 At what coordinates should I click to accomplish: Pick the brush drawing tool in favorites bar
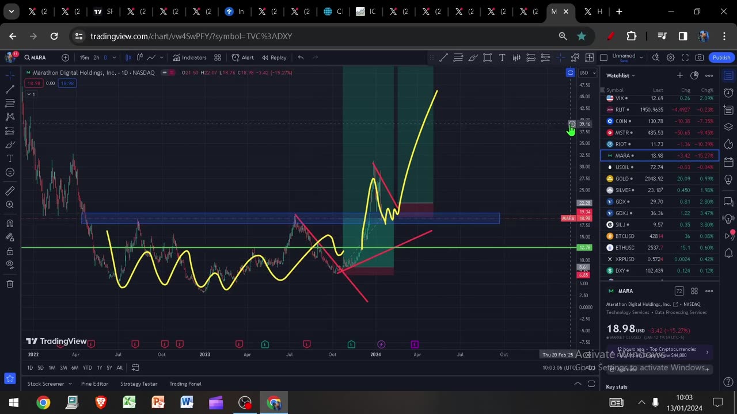473,57
